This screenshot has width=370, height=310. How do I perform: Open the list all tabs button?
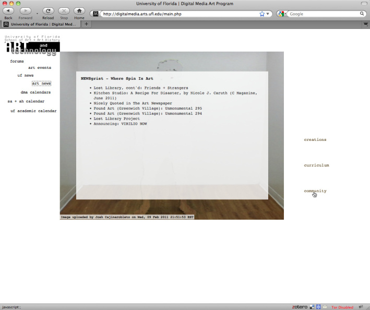(x=366, y=24)
